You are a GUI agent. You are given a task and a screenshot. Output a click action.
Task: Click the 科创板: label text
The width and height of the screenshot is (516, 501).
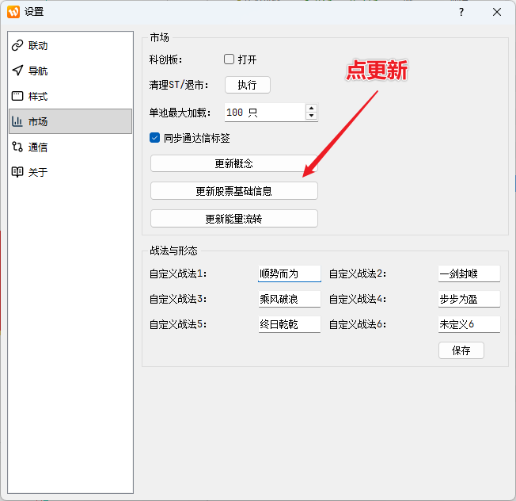(x=165, y=59)
